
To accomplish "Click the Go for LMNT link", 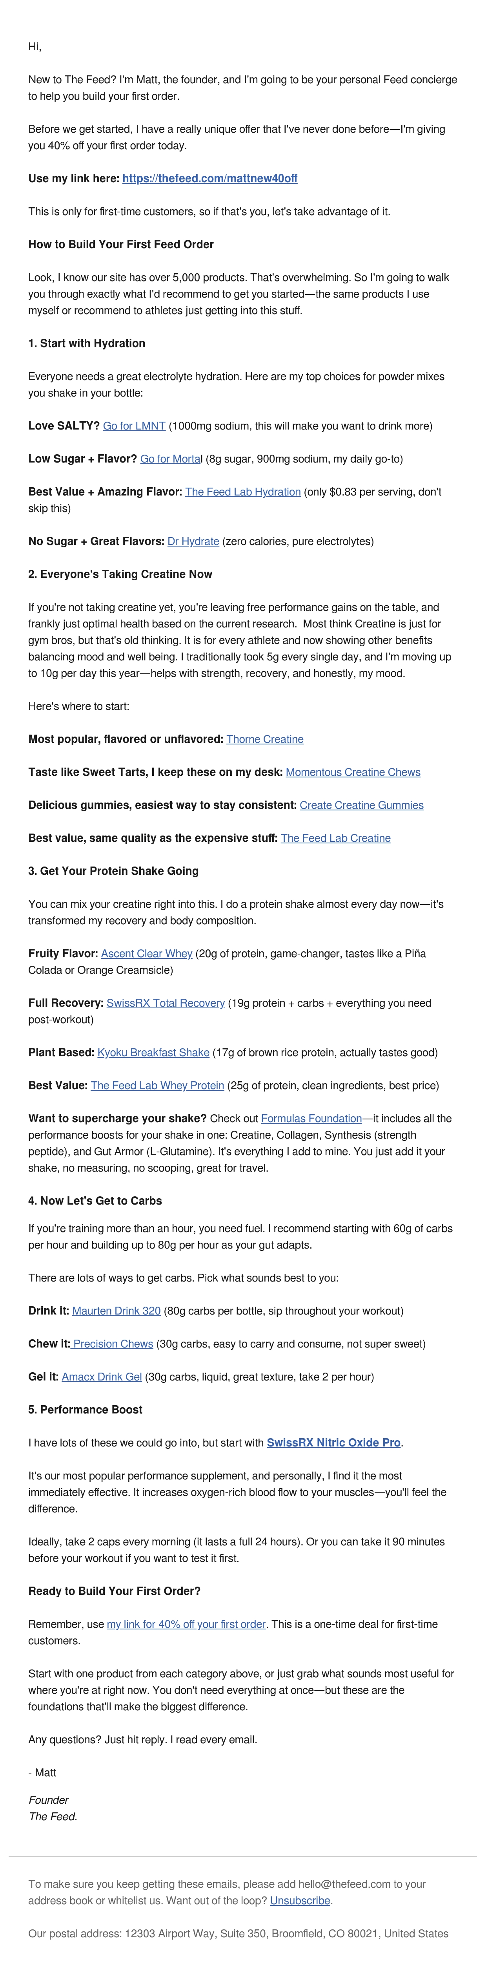I will point(134,426).
